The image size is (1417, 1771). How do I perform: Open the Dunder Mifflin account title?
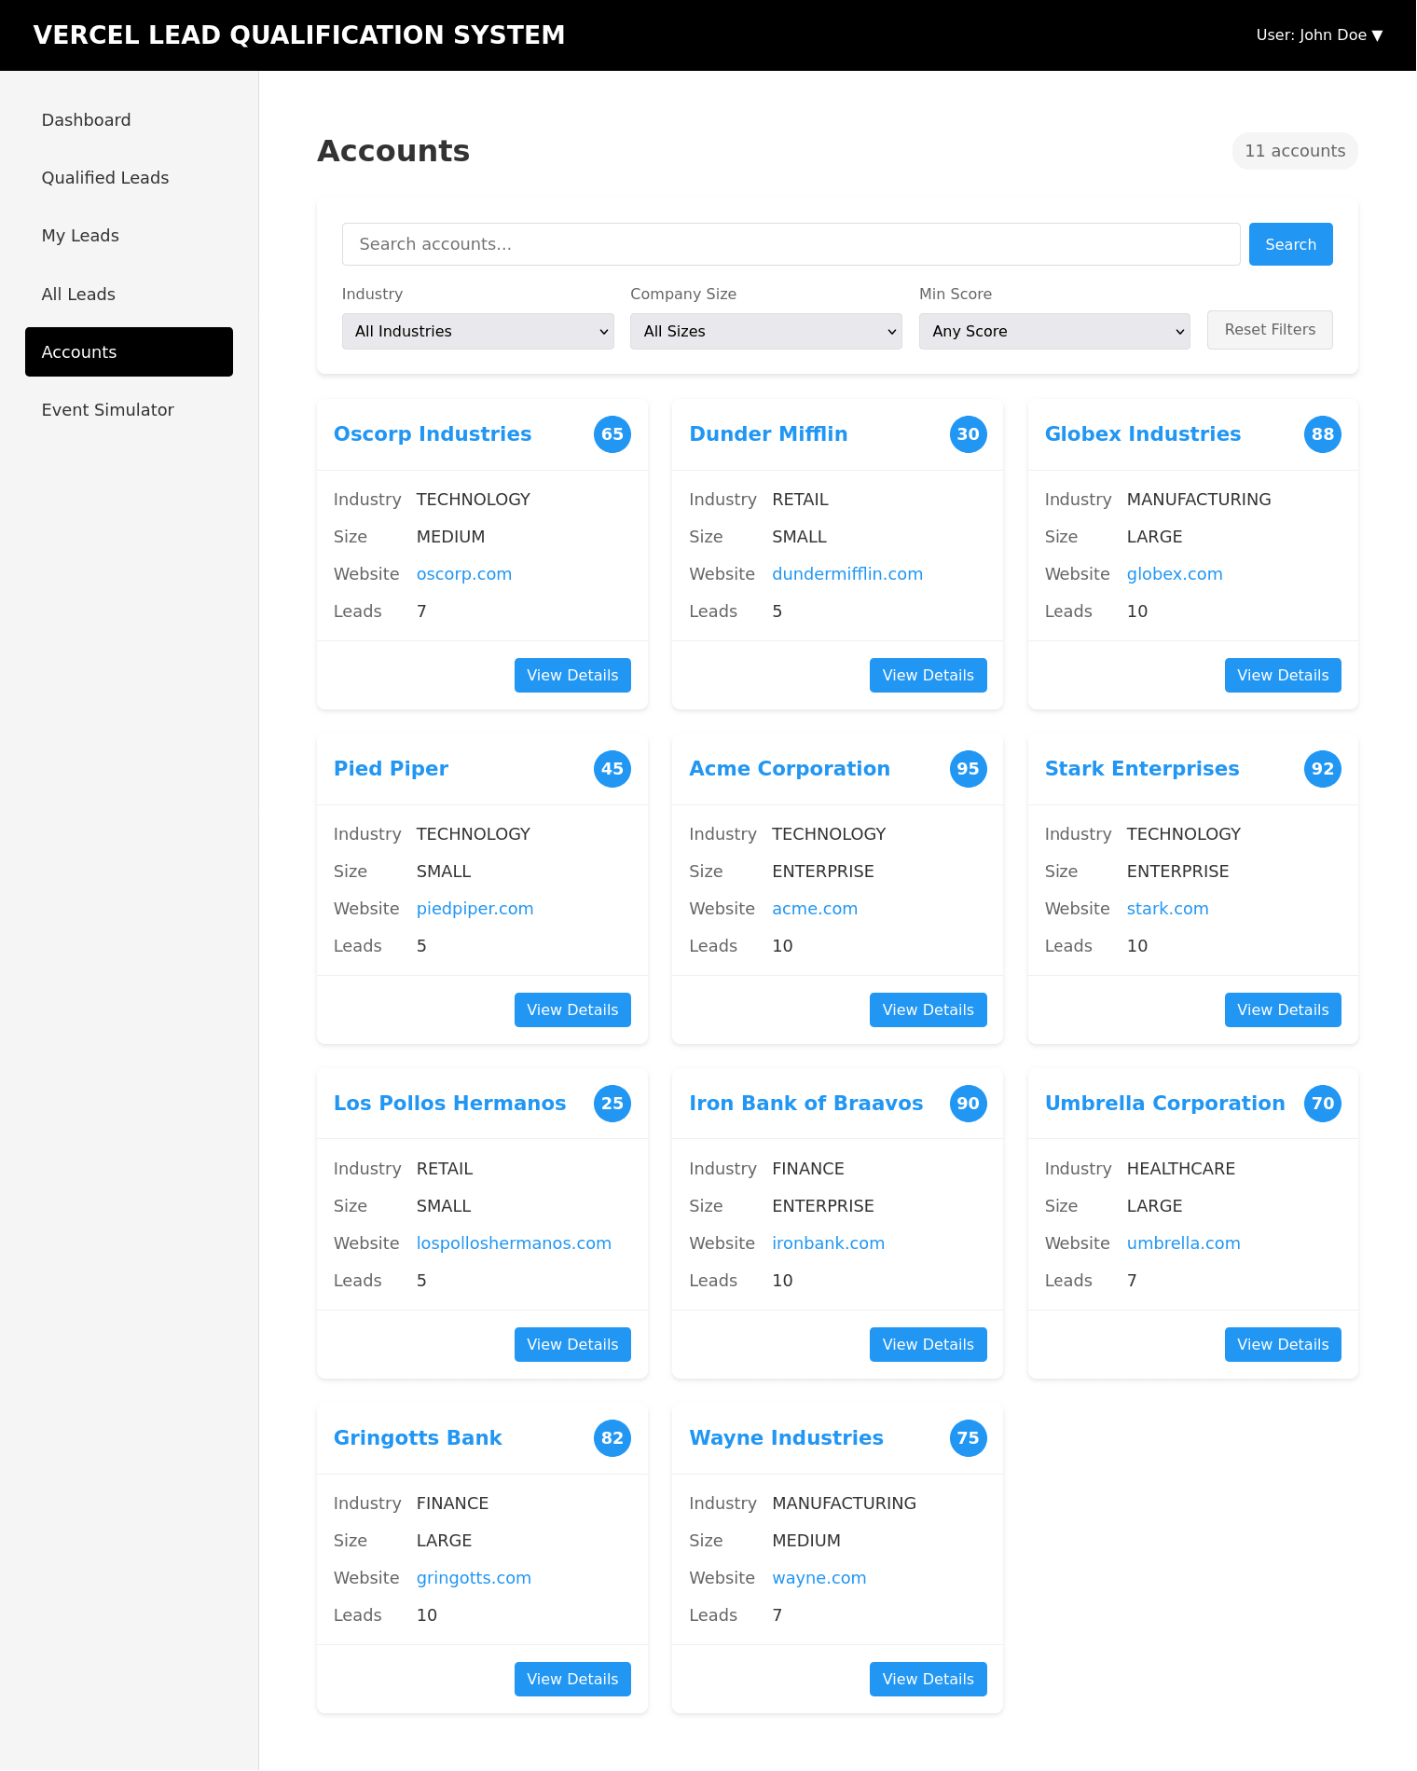coord(768,434)
